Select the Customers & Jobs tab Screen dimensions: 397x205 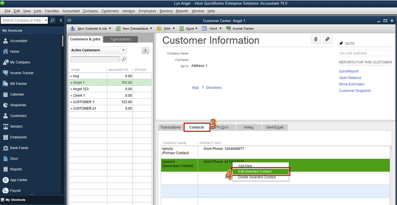(85, 39)
